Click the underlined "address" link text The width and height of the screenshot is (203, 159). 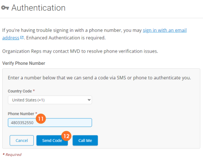click(11, 38)
